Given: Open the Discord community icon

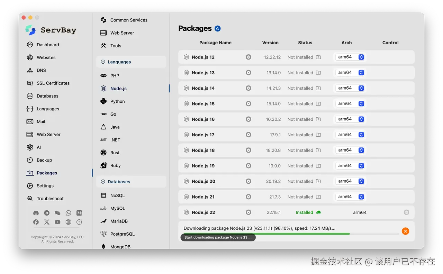Looking at the screenshot, I should 36,213.
